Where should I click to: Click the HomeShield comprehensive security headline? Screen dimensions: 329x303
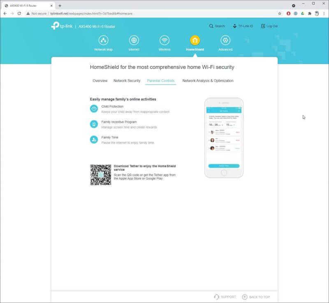(162, 67)
